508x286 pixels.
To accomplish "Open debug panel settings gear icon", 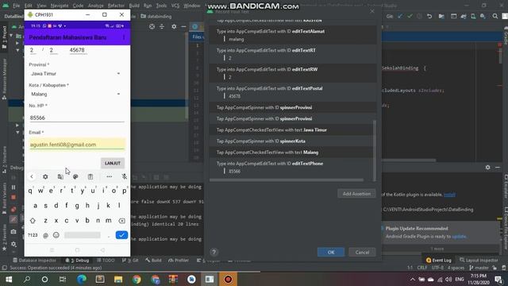I will 13,244.
